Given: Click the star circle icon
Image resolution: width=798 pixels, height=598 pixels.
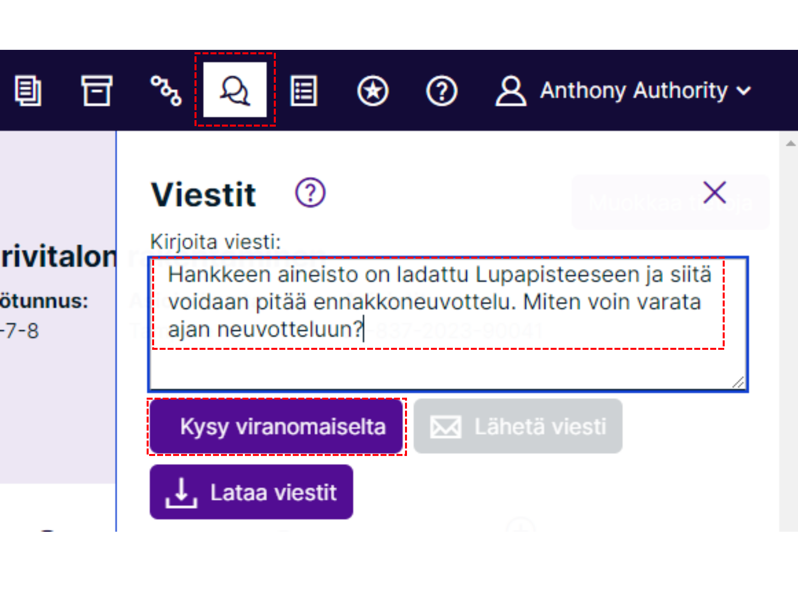Looking at the screenshot, I should (x=373, y=91).
